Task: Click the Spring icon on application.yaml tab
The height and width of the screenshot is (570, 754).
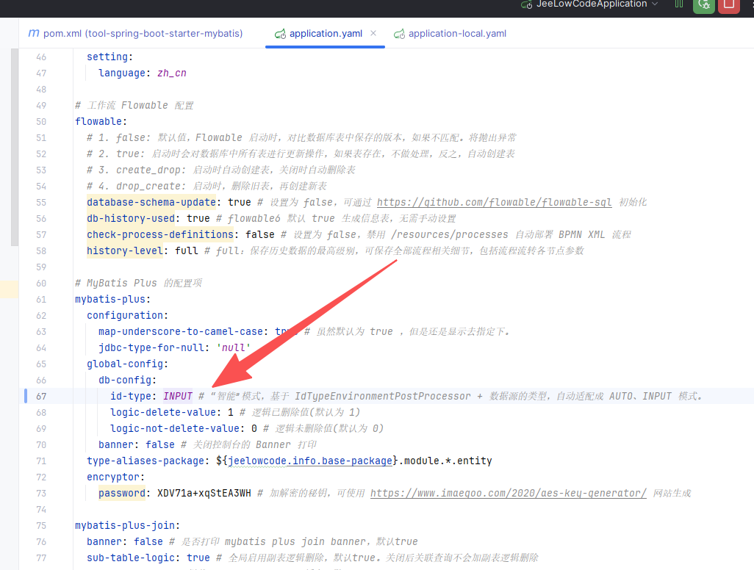Action: [x=279, y=34]
